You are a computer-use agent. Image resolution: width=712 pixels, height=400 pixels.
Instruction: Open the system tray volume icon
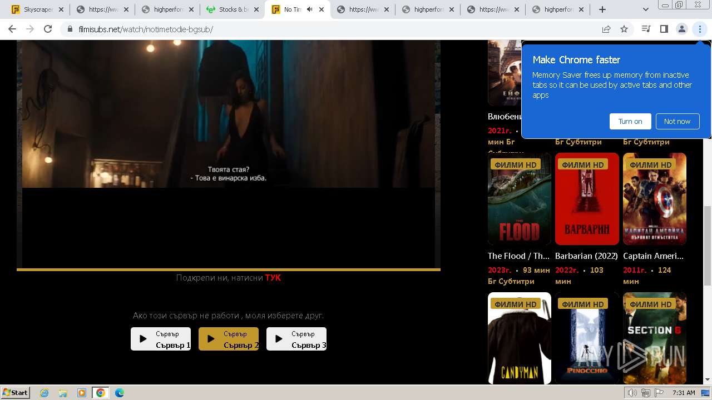click(632, 393)
